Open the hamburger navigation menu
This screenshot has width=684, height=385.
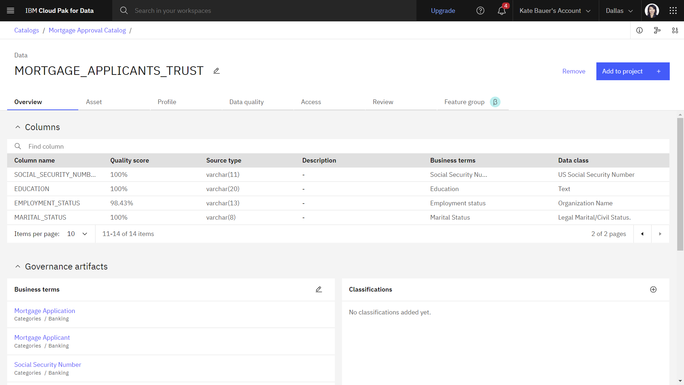coord(11,11)
